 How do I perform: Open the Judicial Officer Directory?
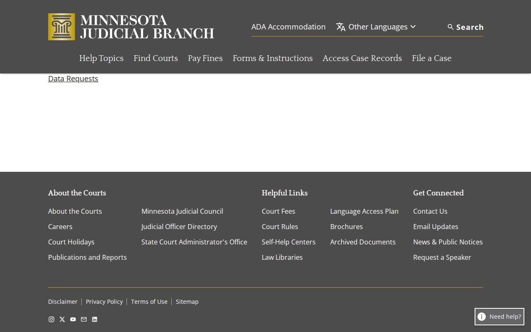tap(179, 227)
